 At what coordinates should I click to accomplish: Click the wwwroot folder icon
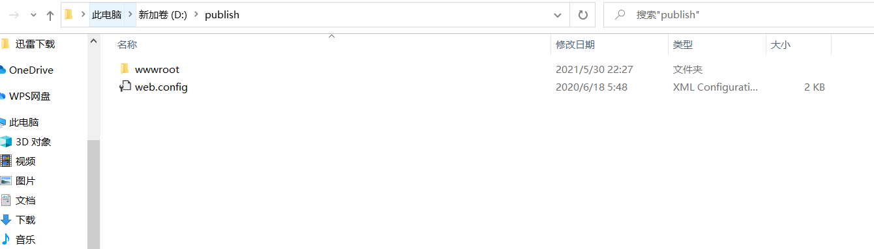pos(125,69)
